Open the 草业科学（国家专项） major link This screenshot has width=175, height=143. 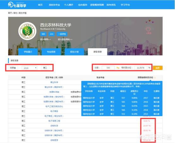click(x=54, y=87)
